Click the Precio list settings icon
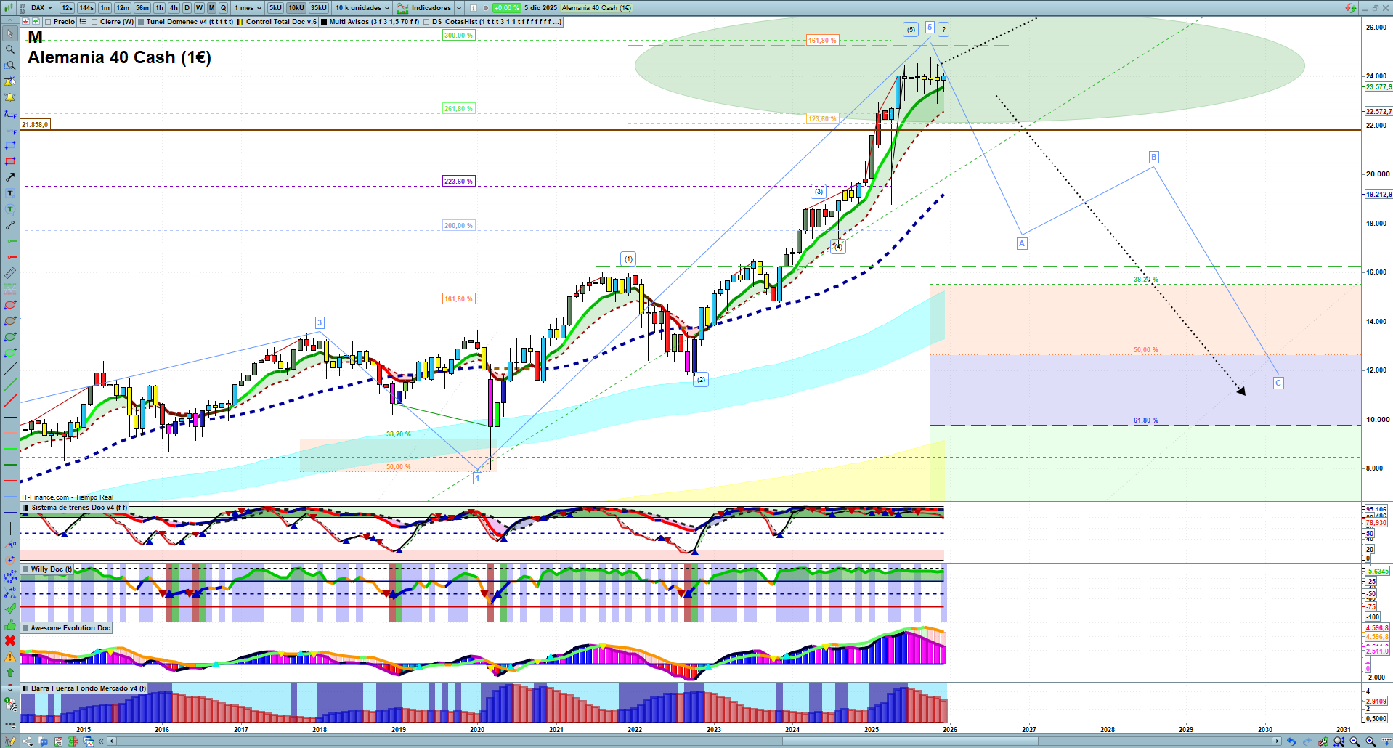Screen dimensions: 1393x748 82,22
